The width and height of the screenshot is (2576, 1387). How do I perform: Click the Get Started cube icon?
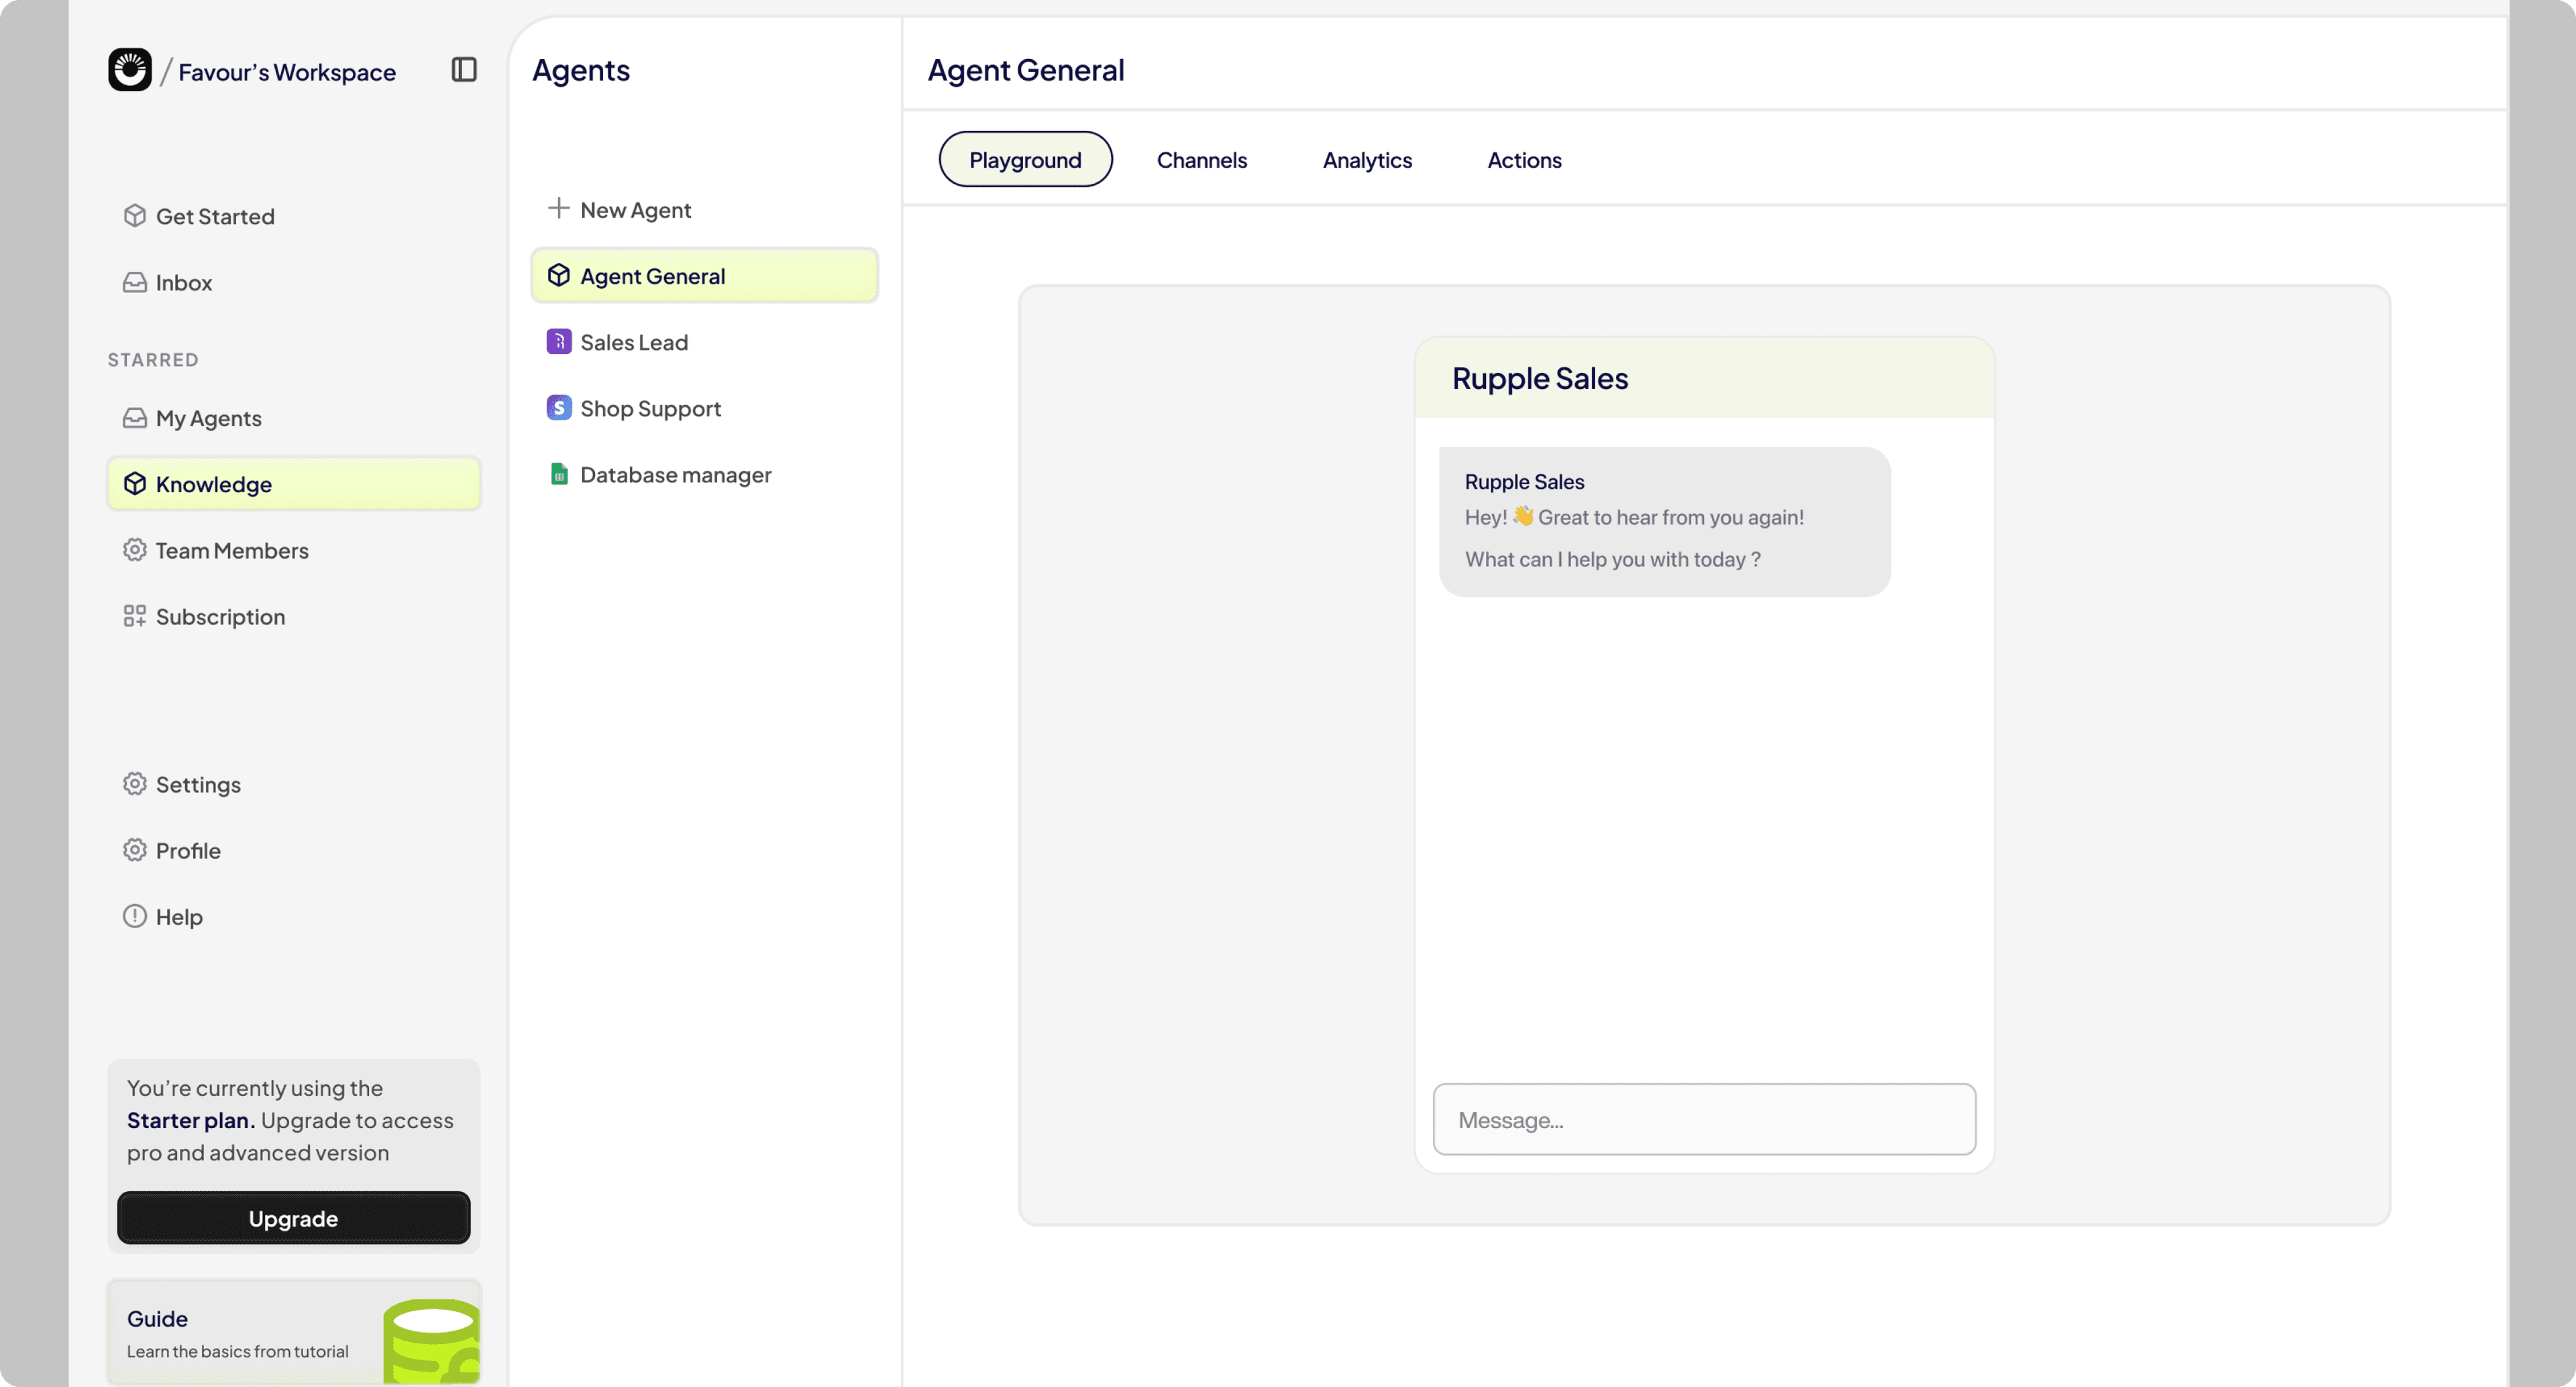point(134,216)
